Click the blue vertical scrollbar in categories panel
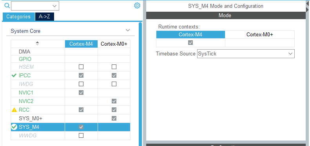310x146 pixels. click(140, 84)
